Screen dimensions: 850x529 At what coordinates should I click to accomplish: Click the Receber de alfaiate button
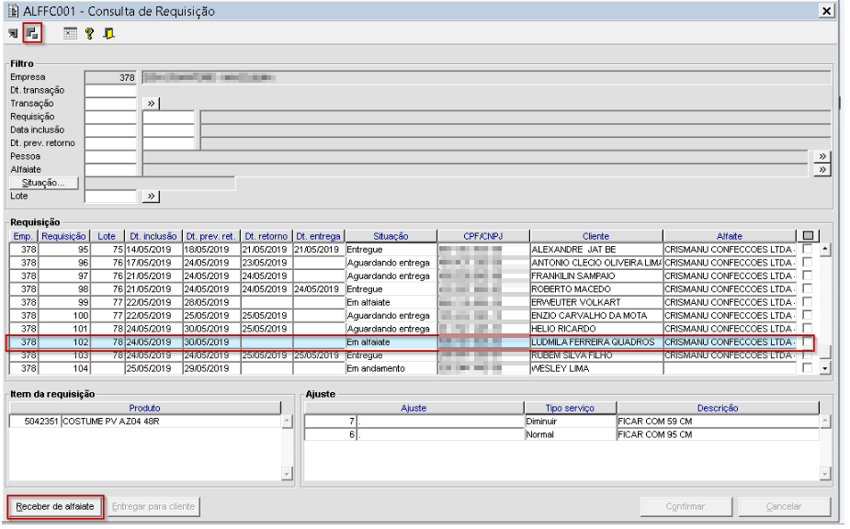(55, 506)
